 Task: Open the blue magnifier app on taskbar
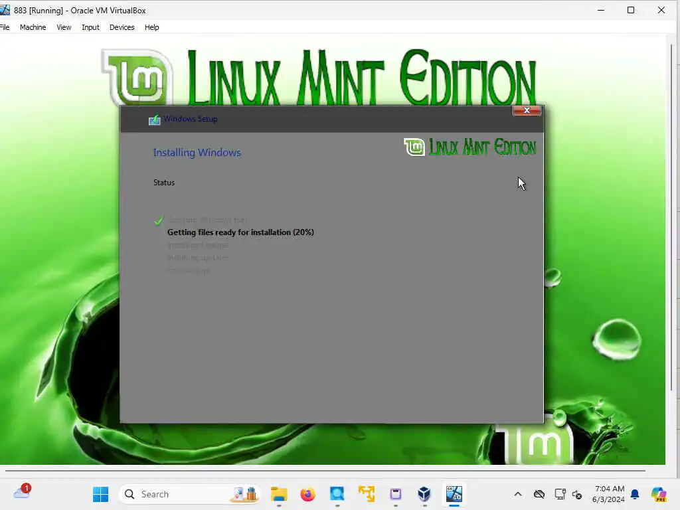click(x=337, y=494)
